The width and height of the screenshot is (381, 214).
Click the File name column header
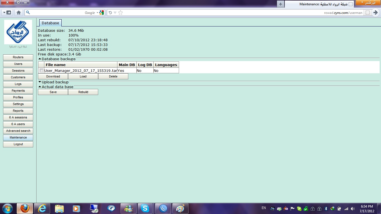coord(81,65)
